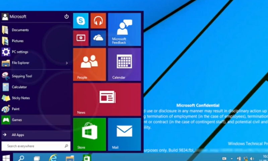Open the OneDrive cloud tile
The height and width of the screenshot is (161, 268).
[98, 38]
